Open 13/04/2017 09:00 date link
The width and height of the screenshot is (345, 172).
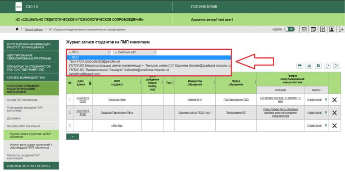(83, 100)
